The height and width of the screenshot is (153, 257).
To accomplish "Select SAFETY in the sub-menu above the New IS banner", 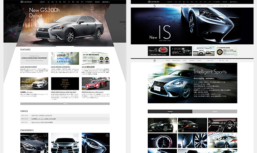I will (x=185, y=6).
